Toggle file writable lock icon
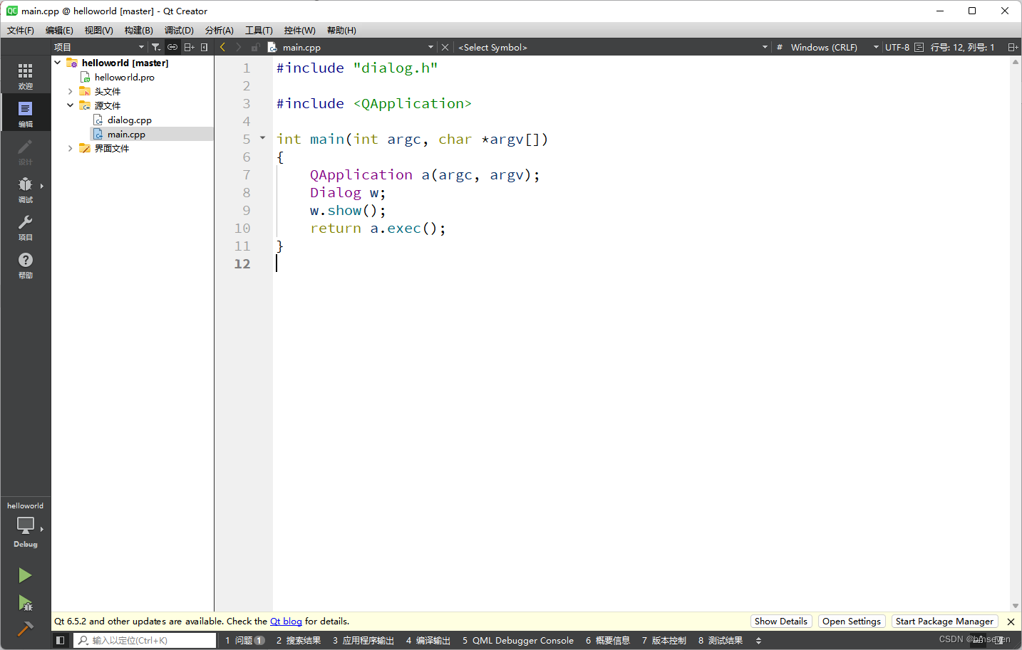1022x650 pixels. pos(254,47)
